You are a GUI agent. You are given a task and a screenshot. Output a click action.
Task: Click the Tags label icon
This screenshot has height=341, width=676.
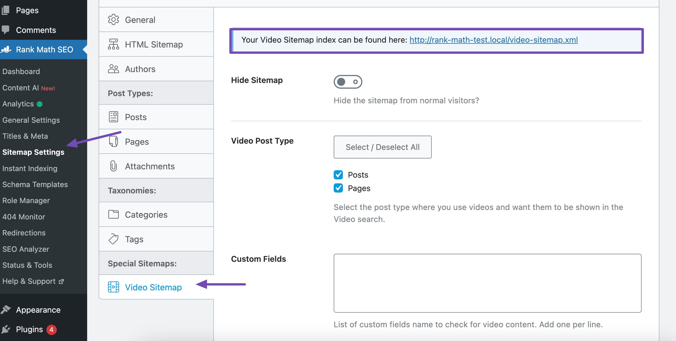coord(113,239)
